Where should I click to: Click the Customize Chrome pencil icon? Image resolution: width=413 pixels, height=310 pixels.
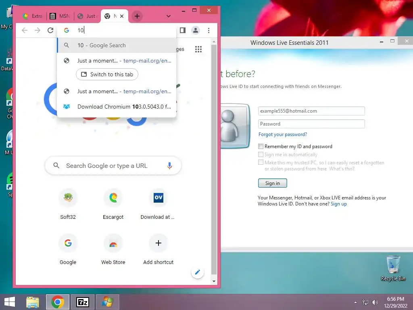[198, 272]
